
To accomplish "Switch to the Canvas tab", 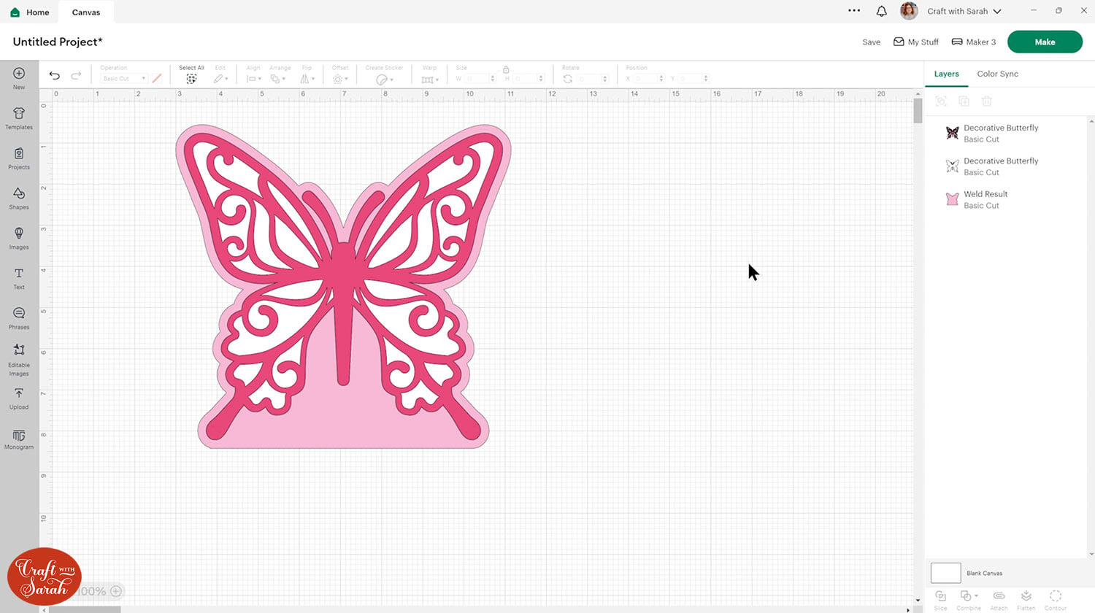I will (x=86, y=12).
